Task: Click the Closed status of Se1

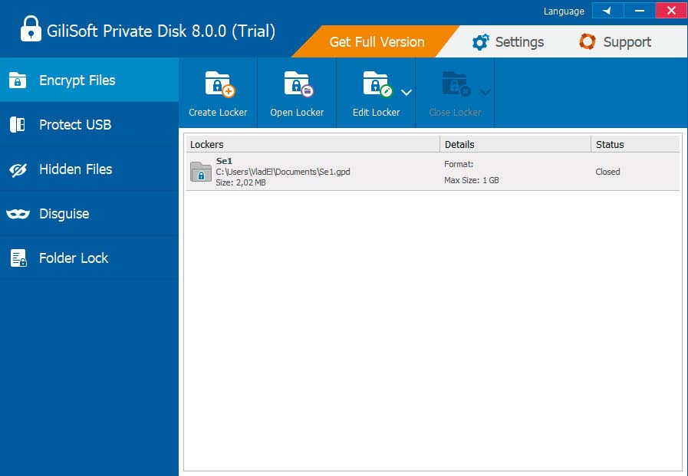Action: (607, 172)
